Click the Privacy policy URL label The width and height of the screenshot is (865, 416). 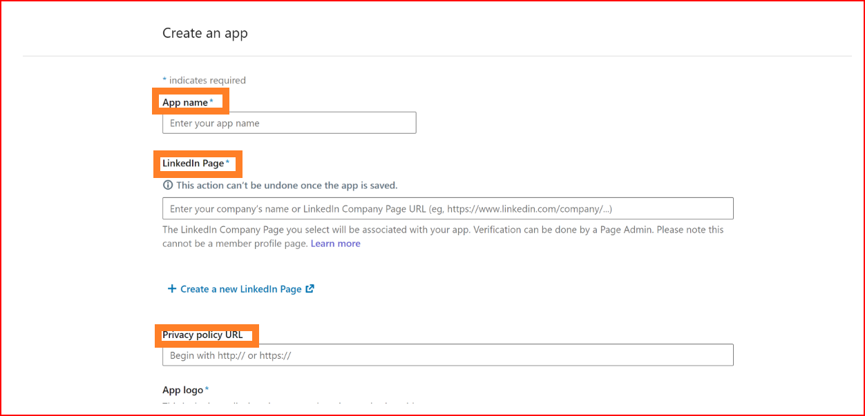tap(202, 335)
